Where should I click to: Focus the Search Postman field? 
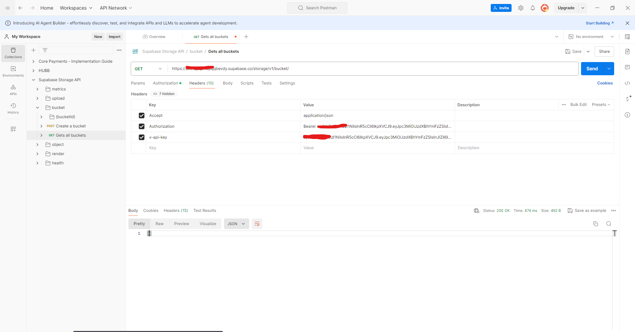click(x=317, y=8)
